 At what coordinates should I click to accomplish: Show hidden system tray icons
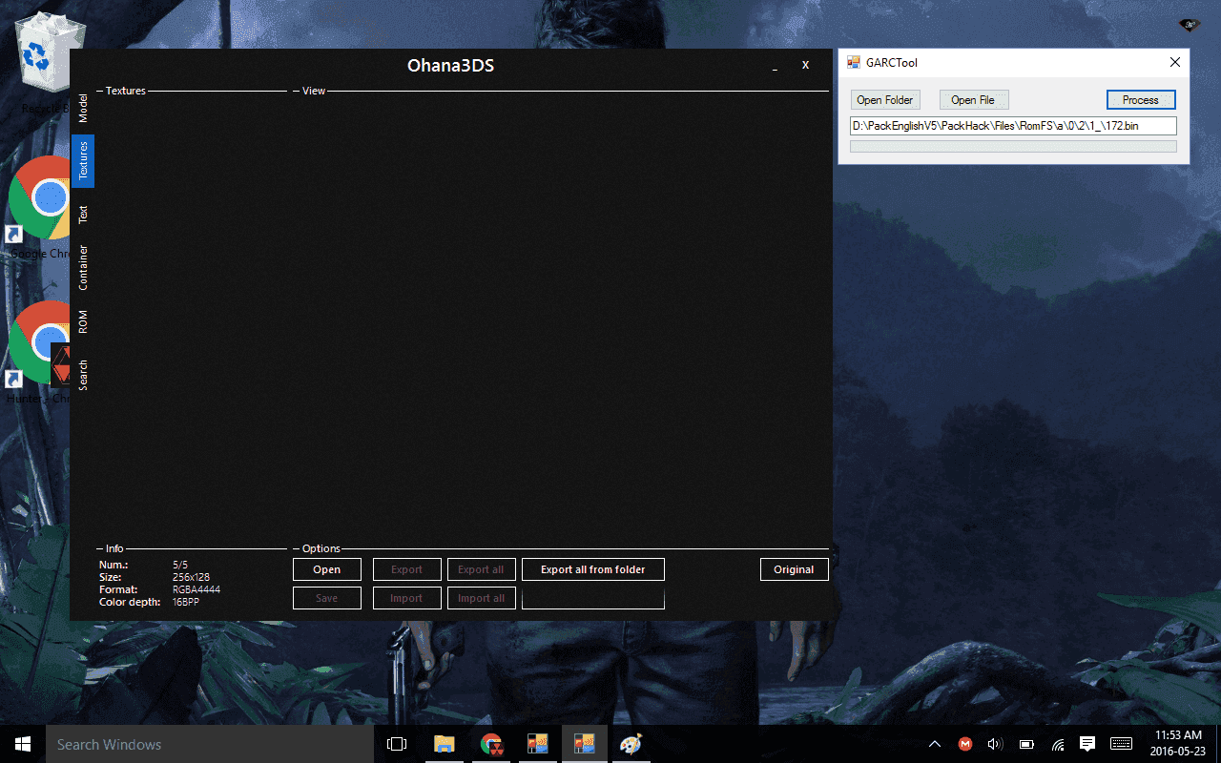click(x=935, y=744)
